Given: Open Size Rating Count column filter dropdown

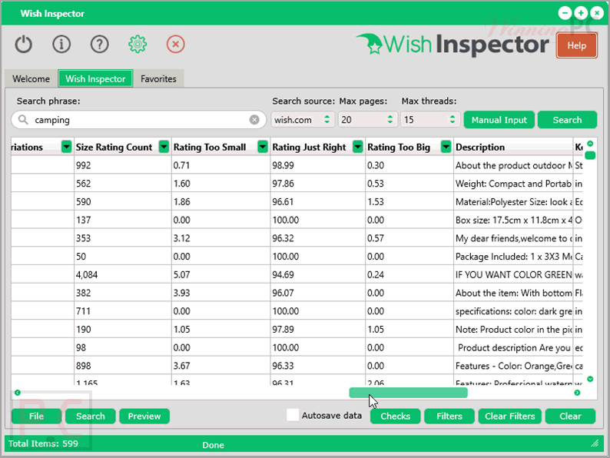Looking at the screenshot, I should coord(164,147).
